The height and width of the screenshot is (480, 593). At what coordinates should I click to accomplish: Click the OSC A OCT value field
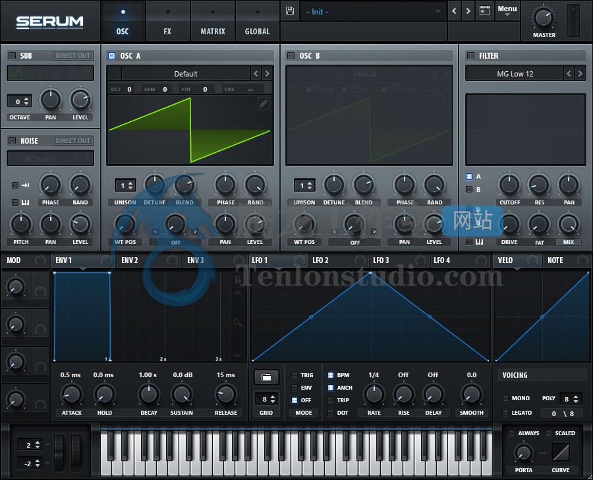(129, 89)
